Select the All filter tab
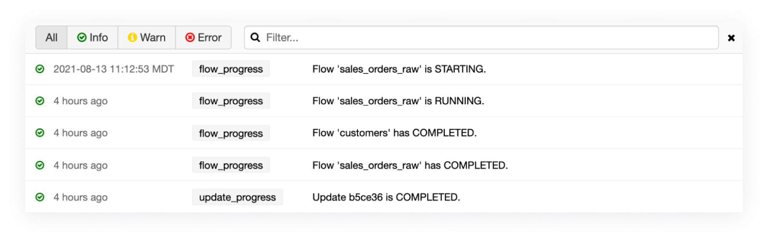768x242 pixels. click(x=51, y=37)
